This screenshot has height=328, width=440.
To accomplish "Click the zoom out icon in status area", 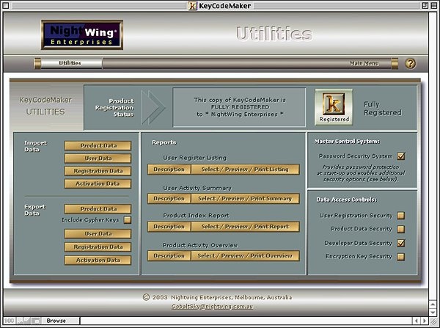I will 21,321.
